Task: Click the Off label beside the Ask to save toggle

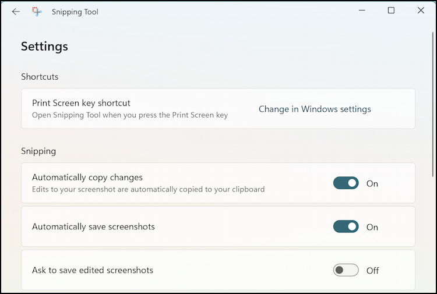Action: 372,271
